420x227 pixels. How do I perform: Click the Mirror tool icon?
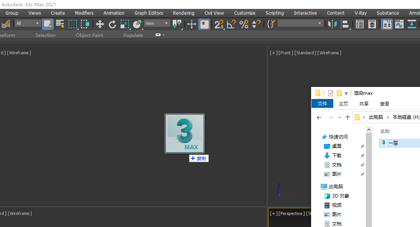pos(332,24)
